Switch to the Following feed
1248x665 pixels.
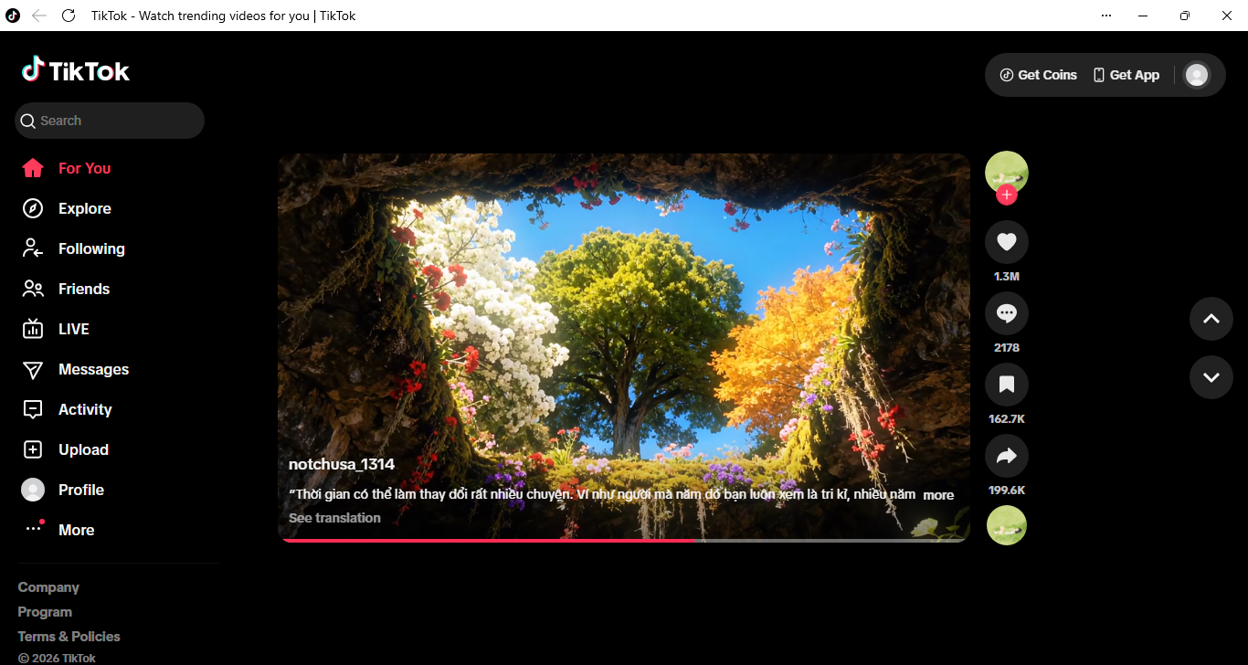point(91,248)
